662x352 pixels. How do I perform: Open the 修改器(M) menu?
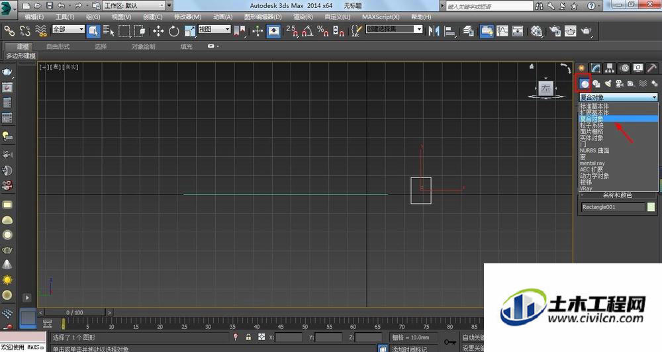(x=187, y=17)
